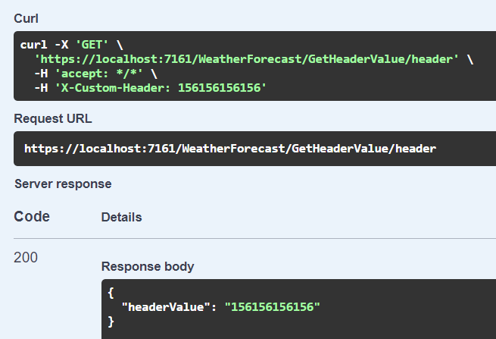This screenshot has height=339, width=496.
Task: Click the Curl section heading
Action: 25,17
